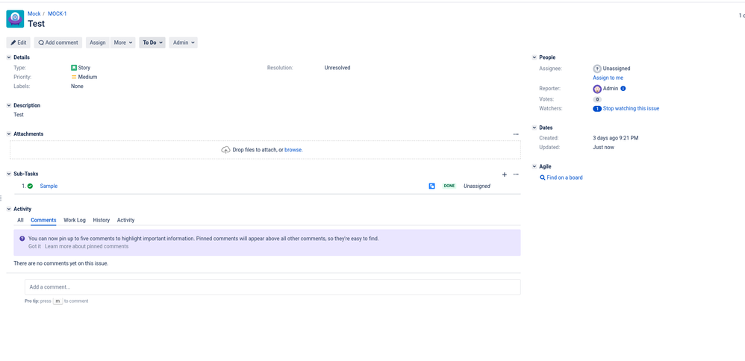This screenshot has height=361, width=745.
Task: Open the Admin dropdown menu
Action: [x=184, y=43]
